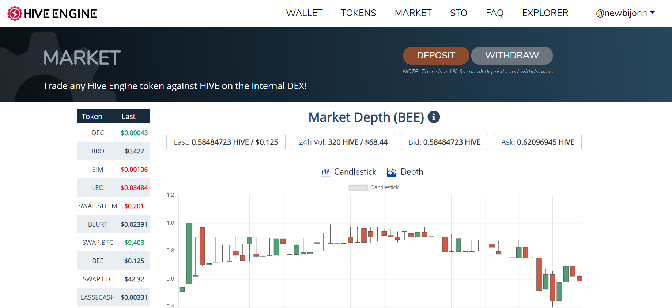This screenshot has height=308, width=672.
Task: Click the Bid price box
Action: click(x=445, y=142)
